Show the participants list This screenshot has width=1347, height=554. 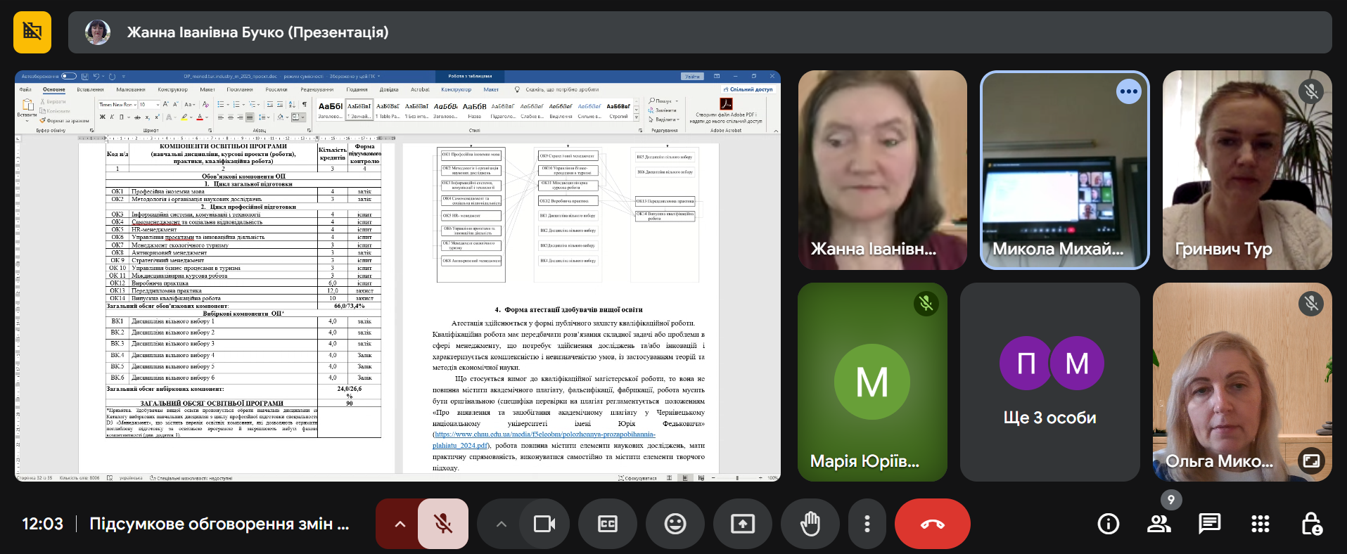(x=1159, y=524)
